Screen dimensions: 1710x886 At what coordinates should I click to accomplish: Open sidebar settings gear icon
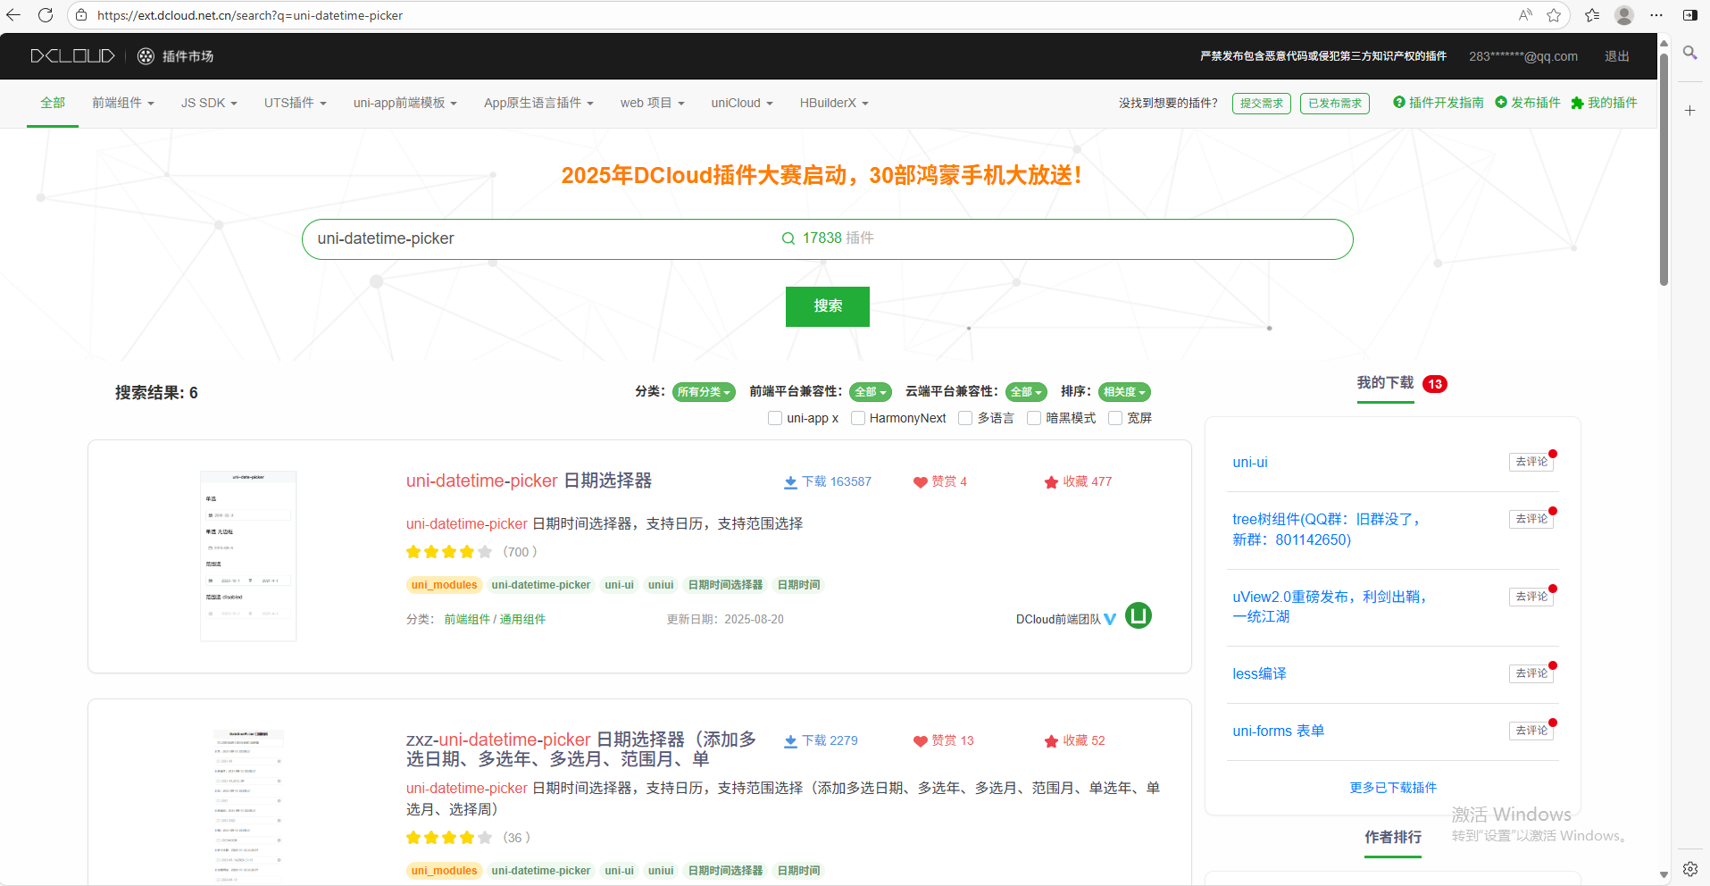click(x=1690, y=868)
